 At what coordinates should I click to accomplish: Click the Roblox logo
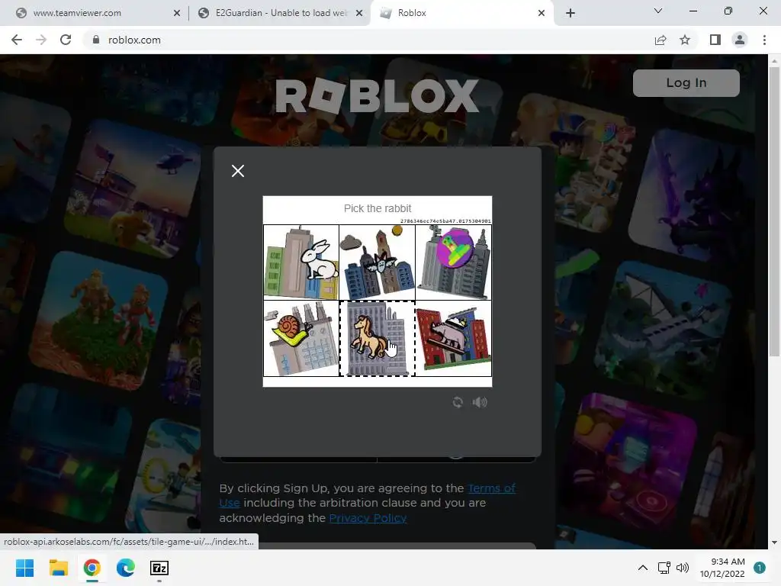[378, 95]
